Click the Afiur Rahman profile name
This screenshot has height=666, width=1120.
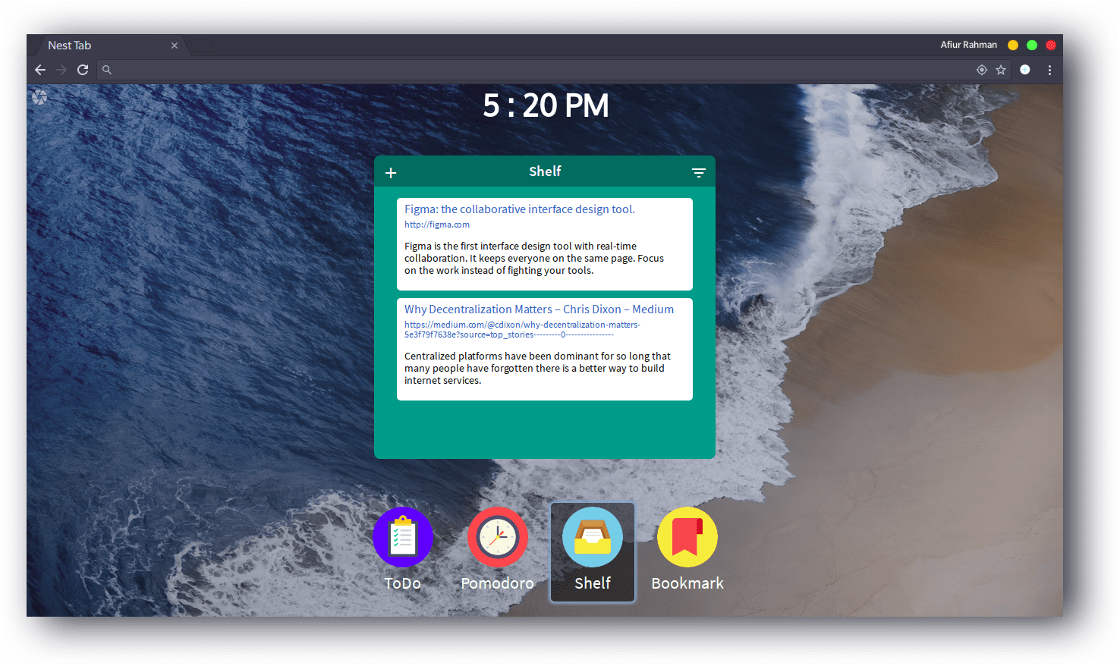[969, 45]
